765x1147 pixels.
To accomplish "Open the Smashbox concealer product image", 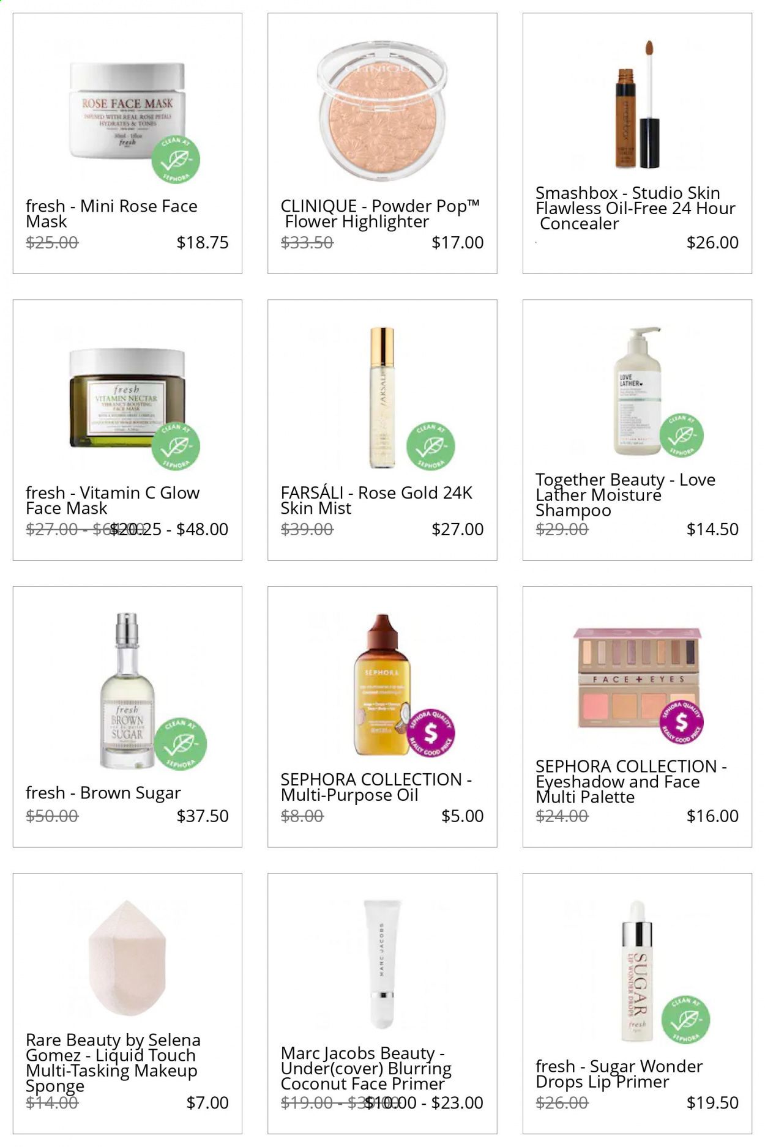I will click(637, 105).
